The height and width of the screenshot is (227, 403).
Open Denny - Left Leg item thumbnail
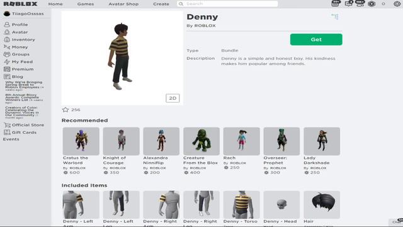(x=122, y=204)
